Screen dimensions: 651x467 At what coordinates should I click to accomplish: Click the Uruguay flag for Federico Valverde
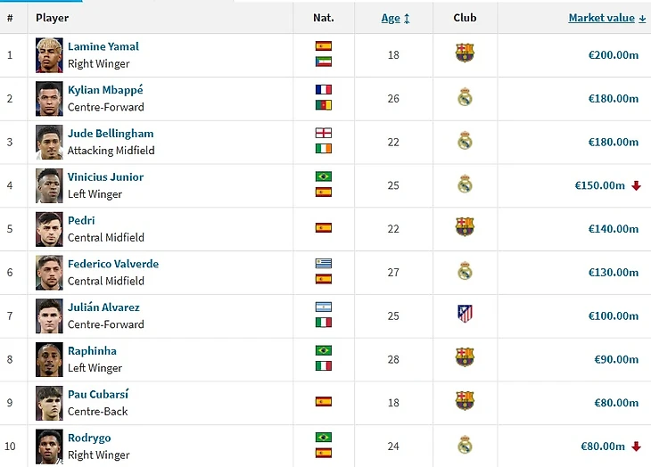click(323, 263)
